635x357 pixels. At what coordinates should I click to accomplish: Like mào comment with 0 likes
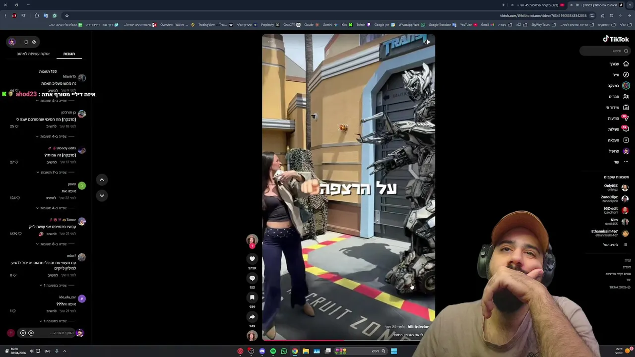(x=14, y=275)
